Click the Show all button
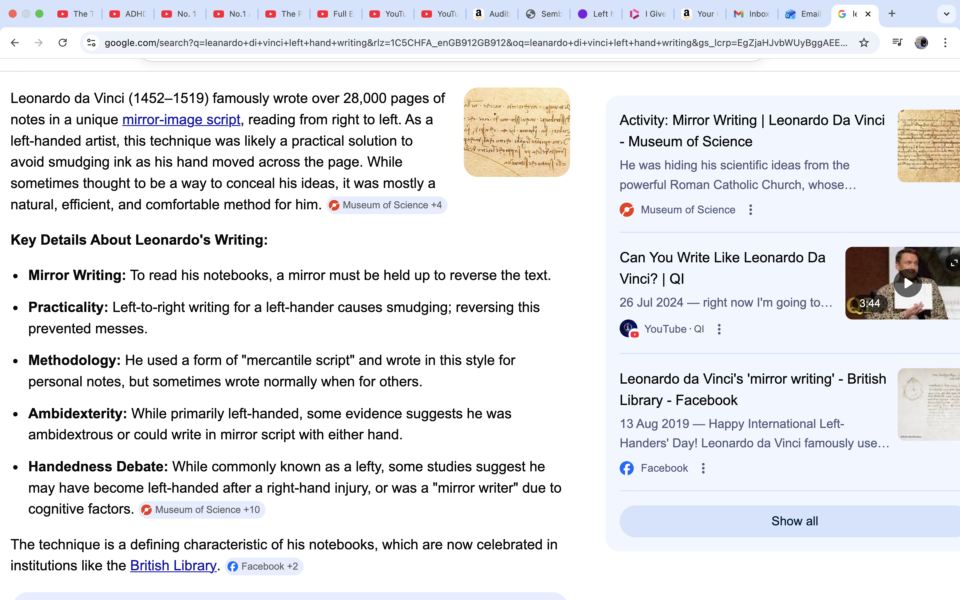 (x=794, y=521)
